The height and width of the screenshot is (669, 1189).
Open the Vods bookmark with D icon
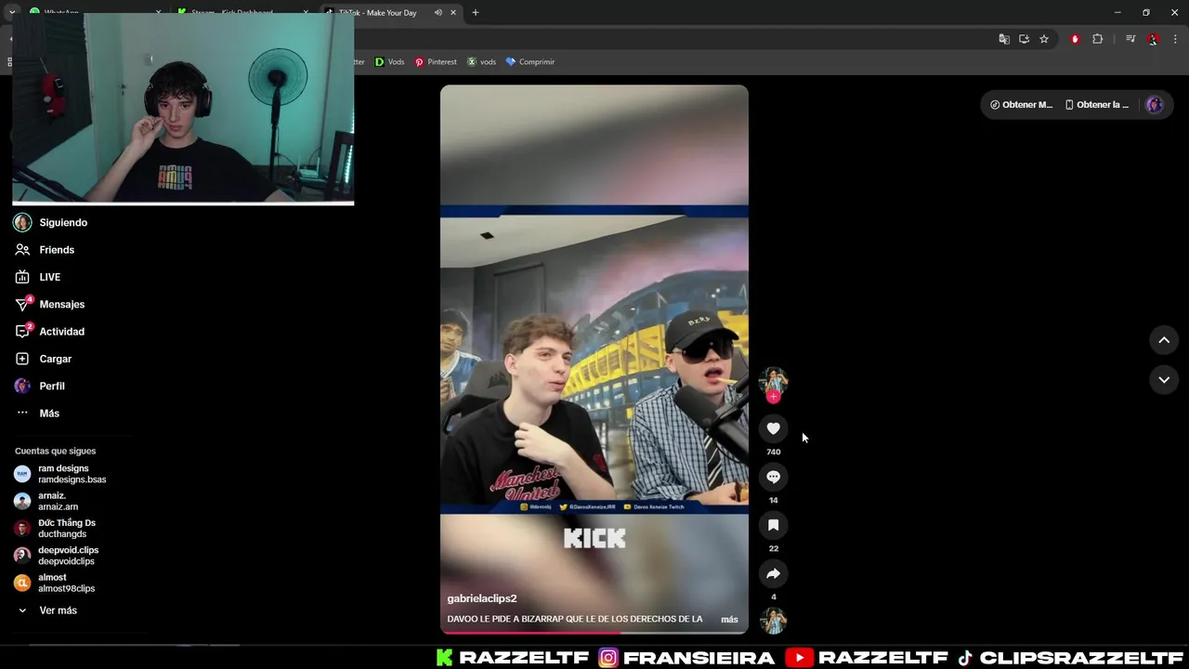[x=389, y=62]
